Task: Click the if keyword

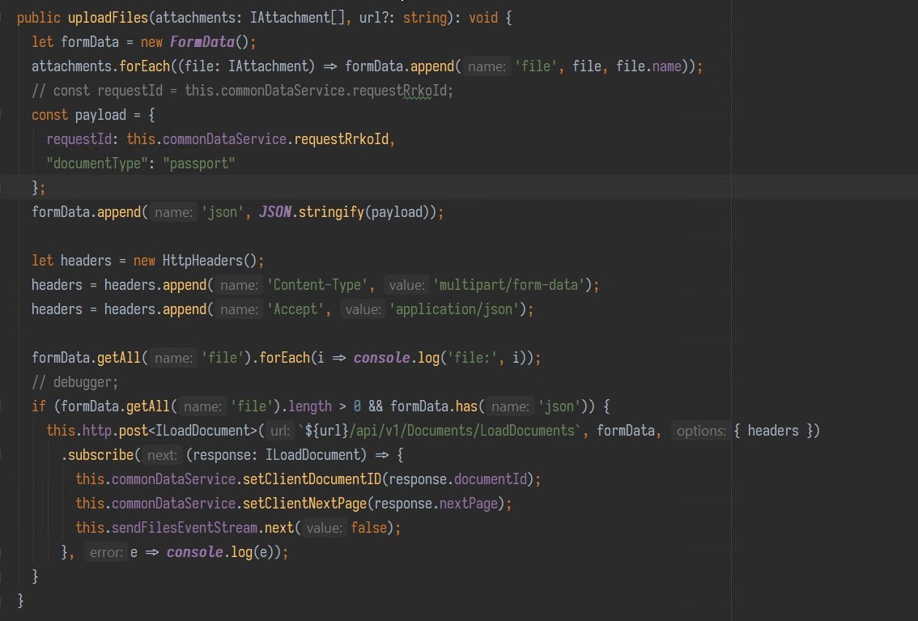Action: [x=39, y=406]
